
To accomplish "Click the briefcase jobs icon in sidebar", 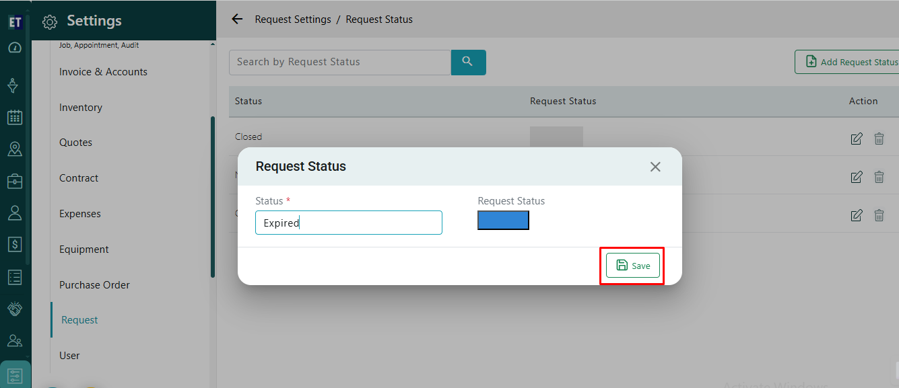I will click(15, 182).
